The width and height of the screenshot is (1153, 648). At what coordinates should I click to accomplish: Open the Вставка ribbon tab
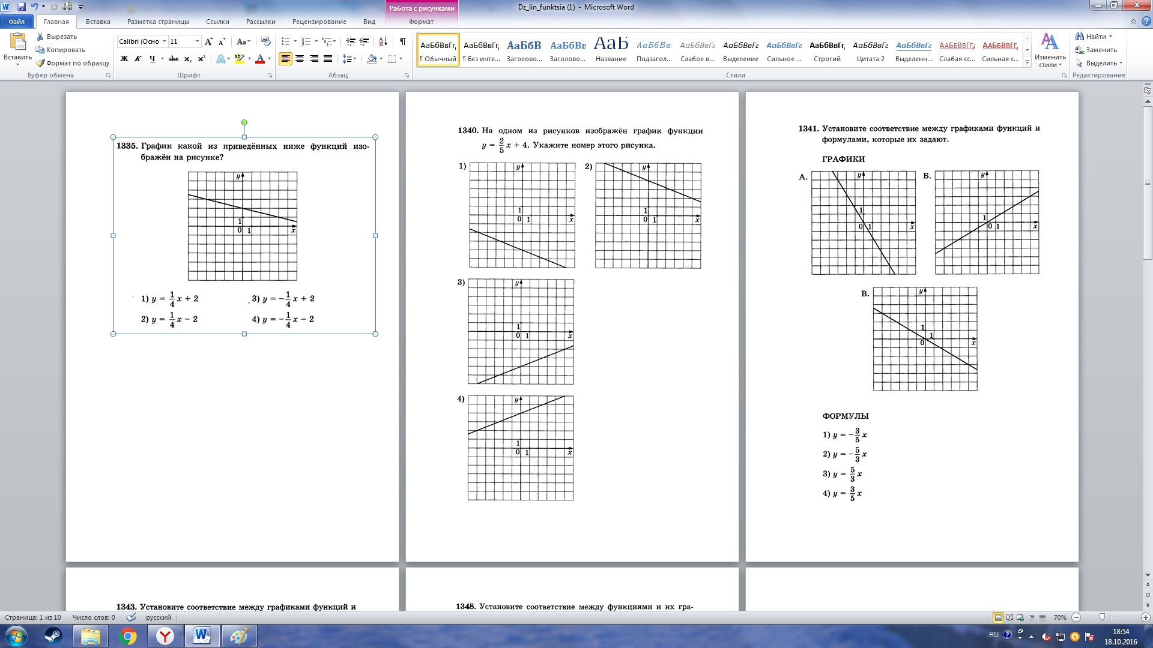[98, 22]
